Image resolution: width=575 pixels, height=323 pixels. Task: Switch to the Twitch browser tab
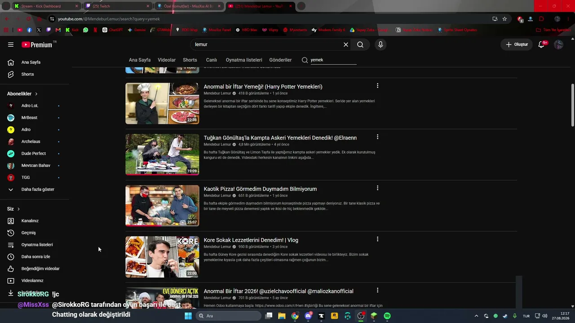pyautogui.click(x=118, y=6)
